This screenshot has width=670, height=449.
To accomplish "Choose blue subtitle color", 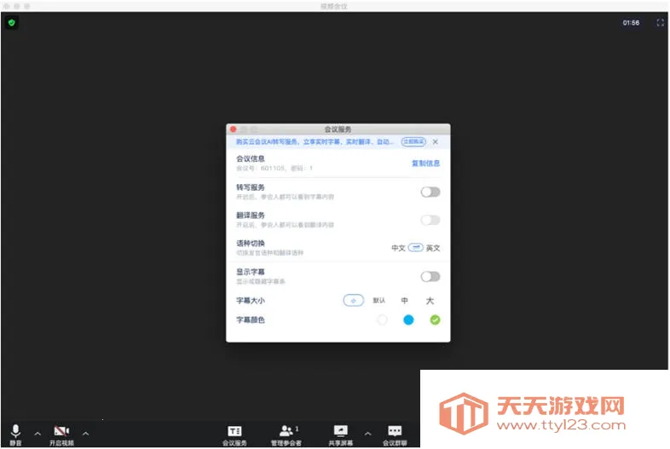I will click(408, 320).
